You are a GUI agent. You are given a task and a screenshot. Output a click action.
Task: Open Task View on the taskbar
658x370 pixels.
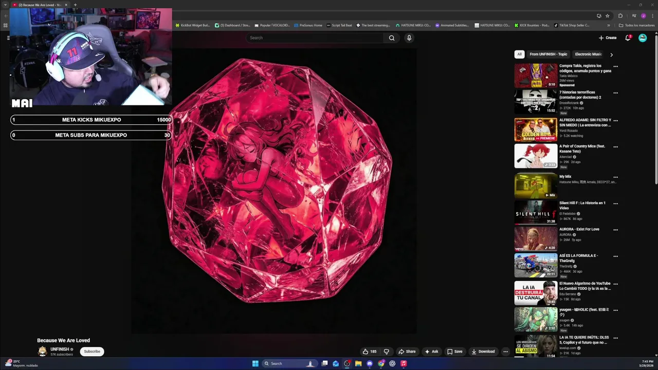tap(324, 363)
